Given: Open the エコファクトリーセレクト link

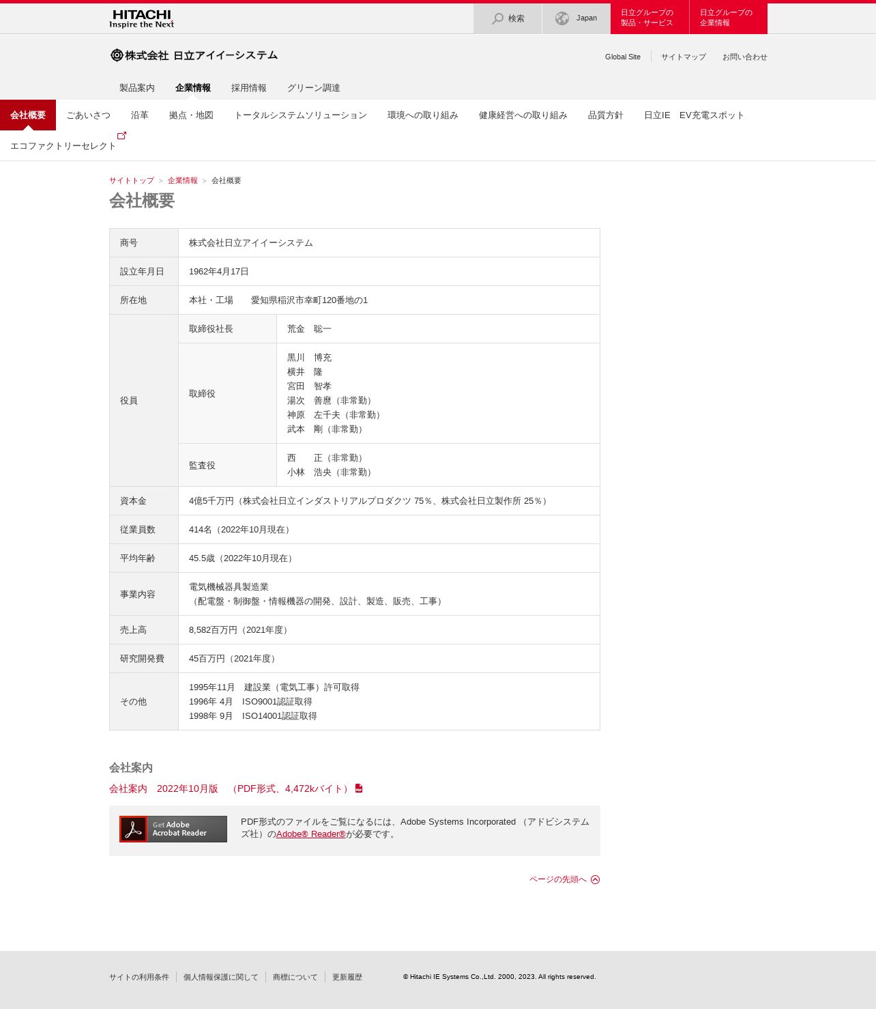Looking at the screenshot, I should point(63,146).
